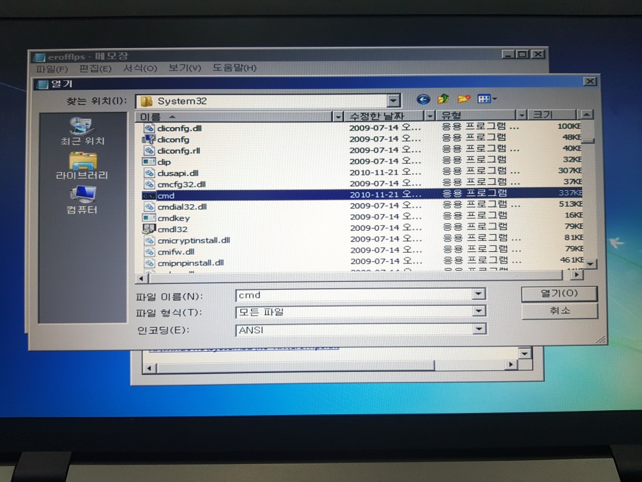Open the view options dropdown arrow in toolbar

pyautogui.click(x=494, y=98)
